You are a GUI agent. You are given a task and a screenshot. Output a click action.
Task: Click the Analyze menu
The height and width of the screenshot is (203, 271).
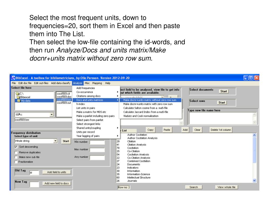click(x=78, y=83)
